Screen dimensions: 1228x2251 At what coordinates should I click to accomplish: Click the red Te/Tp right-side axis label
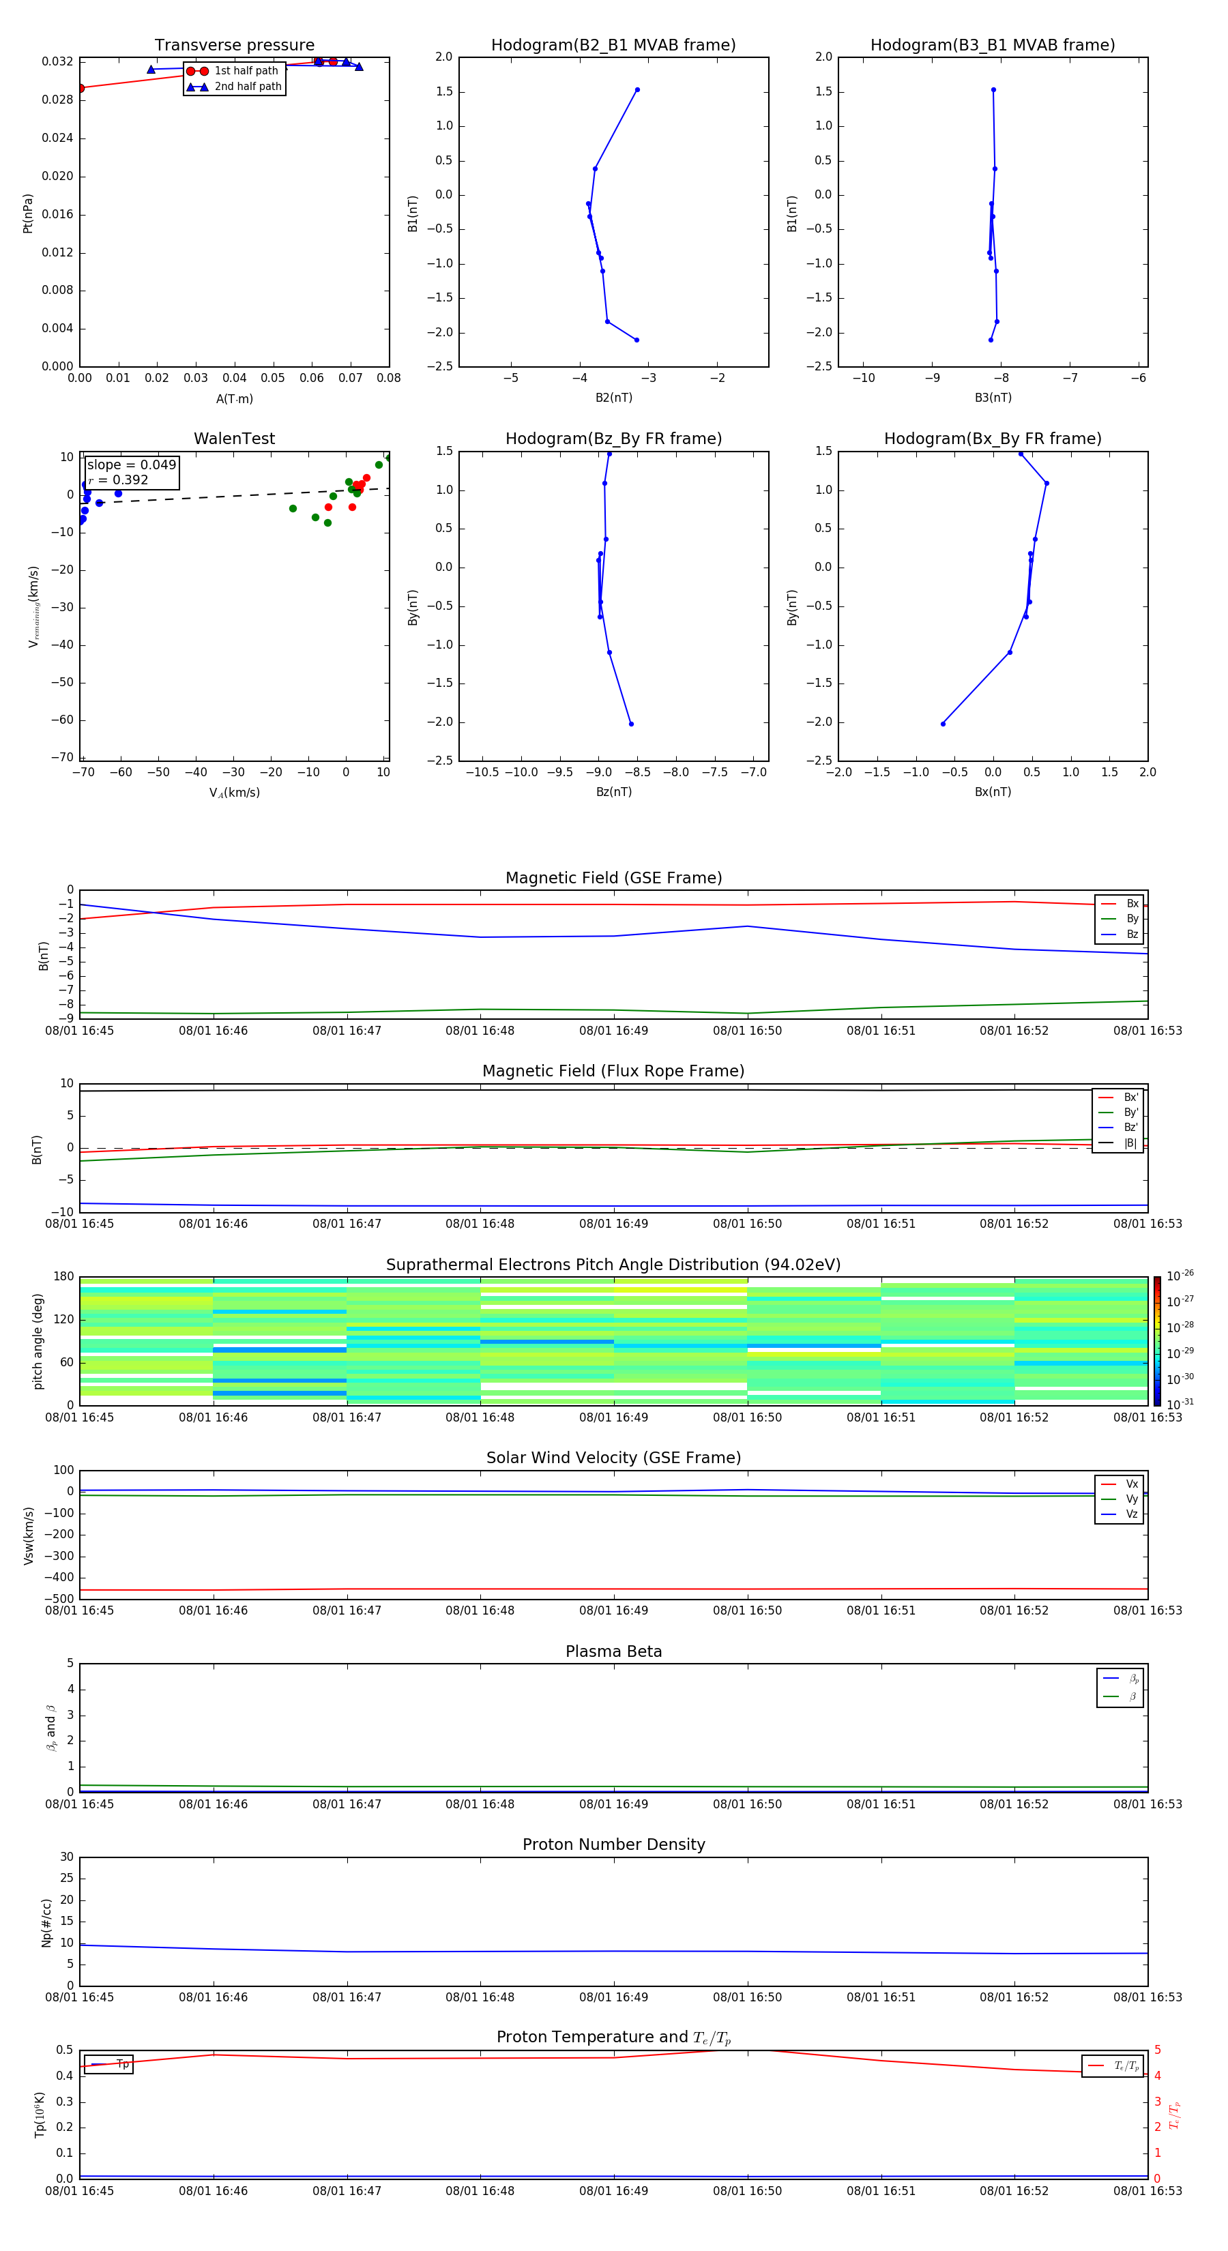pyautogui.click(x=1174, y=2115)
